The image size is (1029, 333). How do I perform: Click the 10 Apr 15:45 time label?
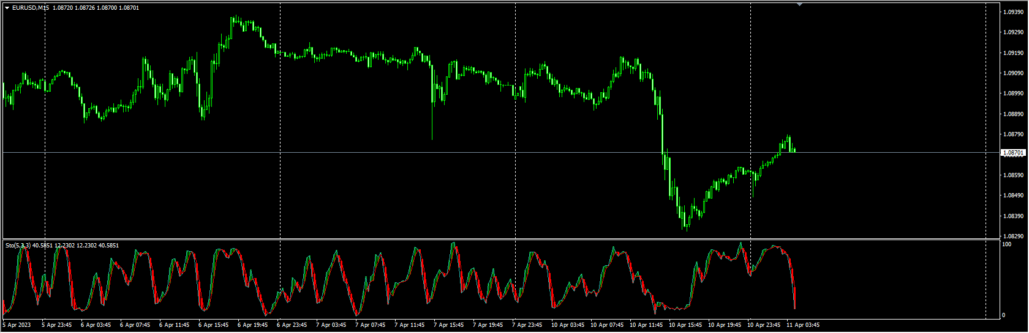point(685,325)
